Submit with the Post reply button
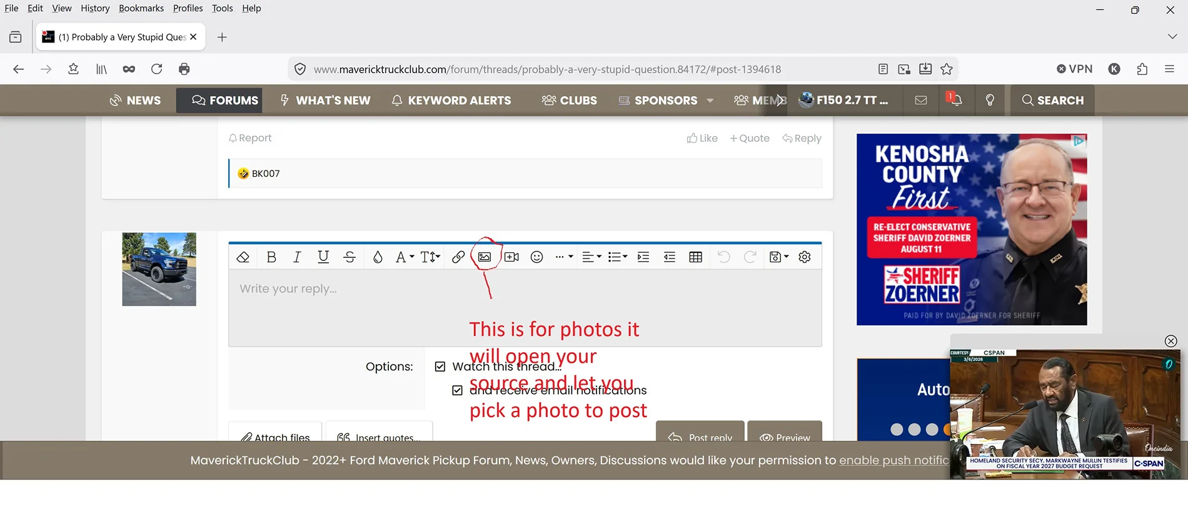 (700, 431)
